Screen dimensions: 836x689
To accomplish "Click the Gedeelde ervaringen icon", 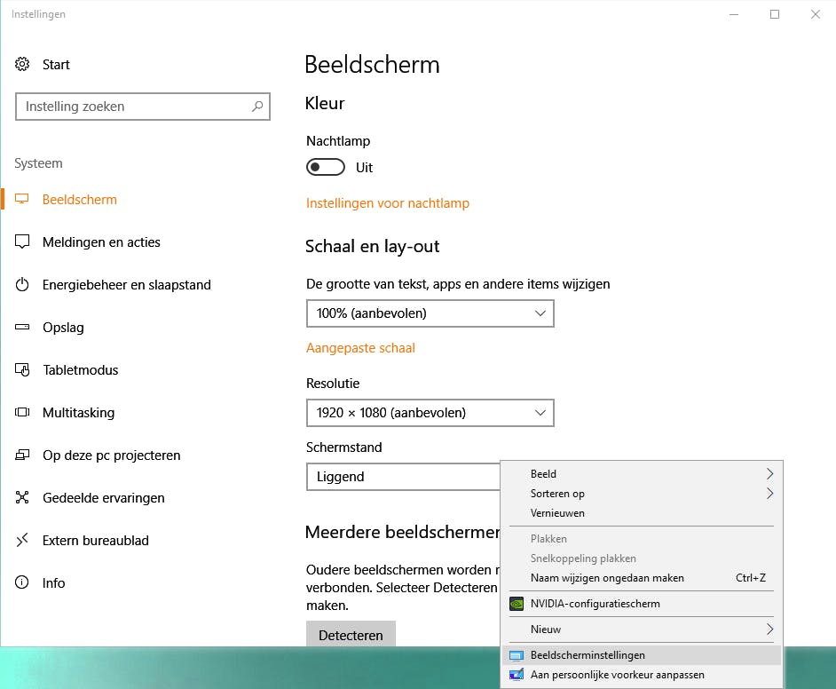I will pyautogui.click(x=22, y=497).
